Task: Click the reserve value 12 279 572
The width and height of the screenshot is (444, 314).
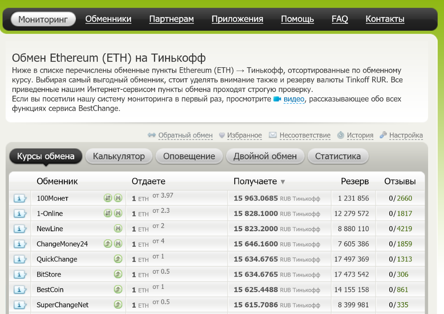Action: pyautogui.click(x=351, y=214)
